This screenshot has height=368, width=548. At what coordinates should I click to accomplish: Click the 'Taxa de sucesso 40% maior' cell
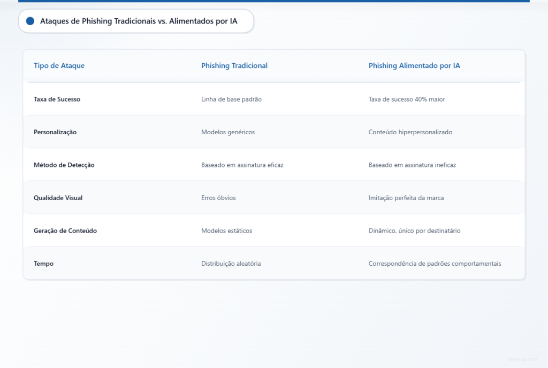pos(407,99)
